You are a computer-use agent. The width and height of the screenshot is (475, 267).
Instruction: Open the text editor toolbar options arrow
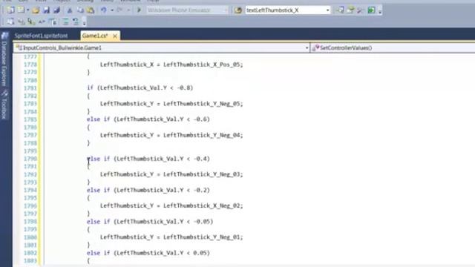(x=84, y=23)
